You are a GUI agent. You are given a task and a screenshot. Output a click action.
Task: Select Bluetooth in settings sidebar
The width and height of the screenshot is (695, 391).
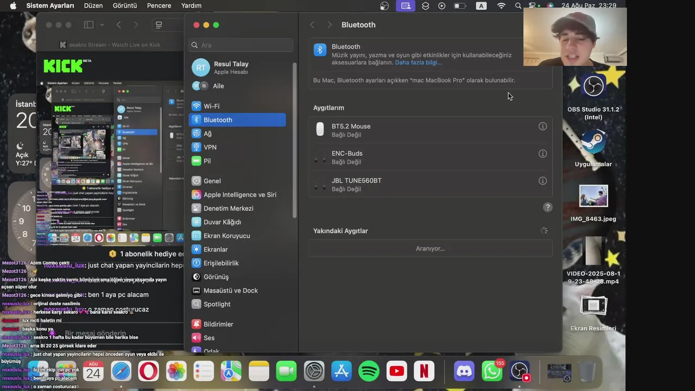[x=237, y=120]
